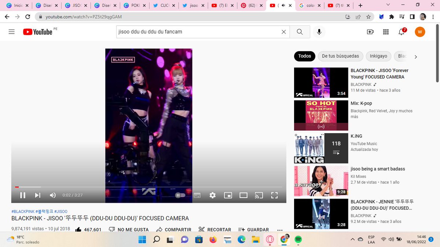The width and height of the screenshot is (440, 247).
Task: Open Firefox from taskbar
Action: (213, 239)
